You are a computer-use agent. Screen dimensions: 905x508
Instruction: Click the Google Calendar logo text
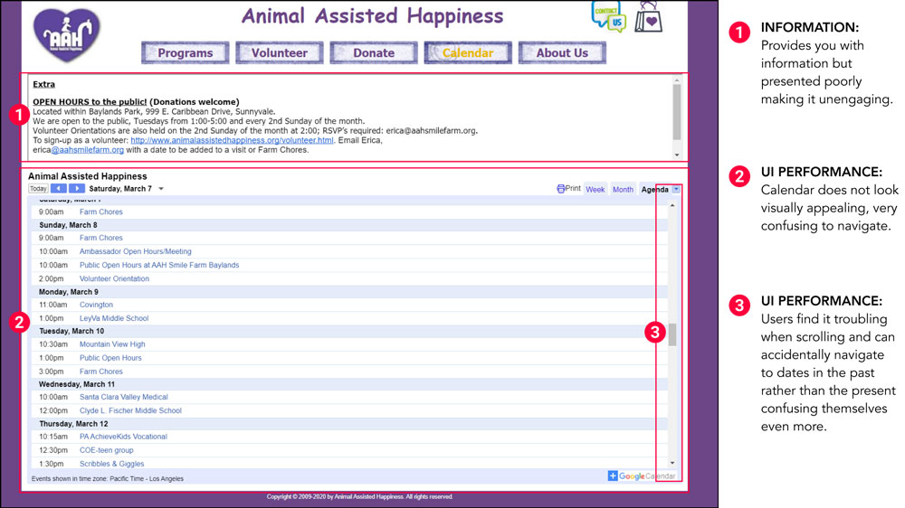(647, 476)
